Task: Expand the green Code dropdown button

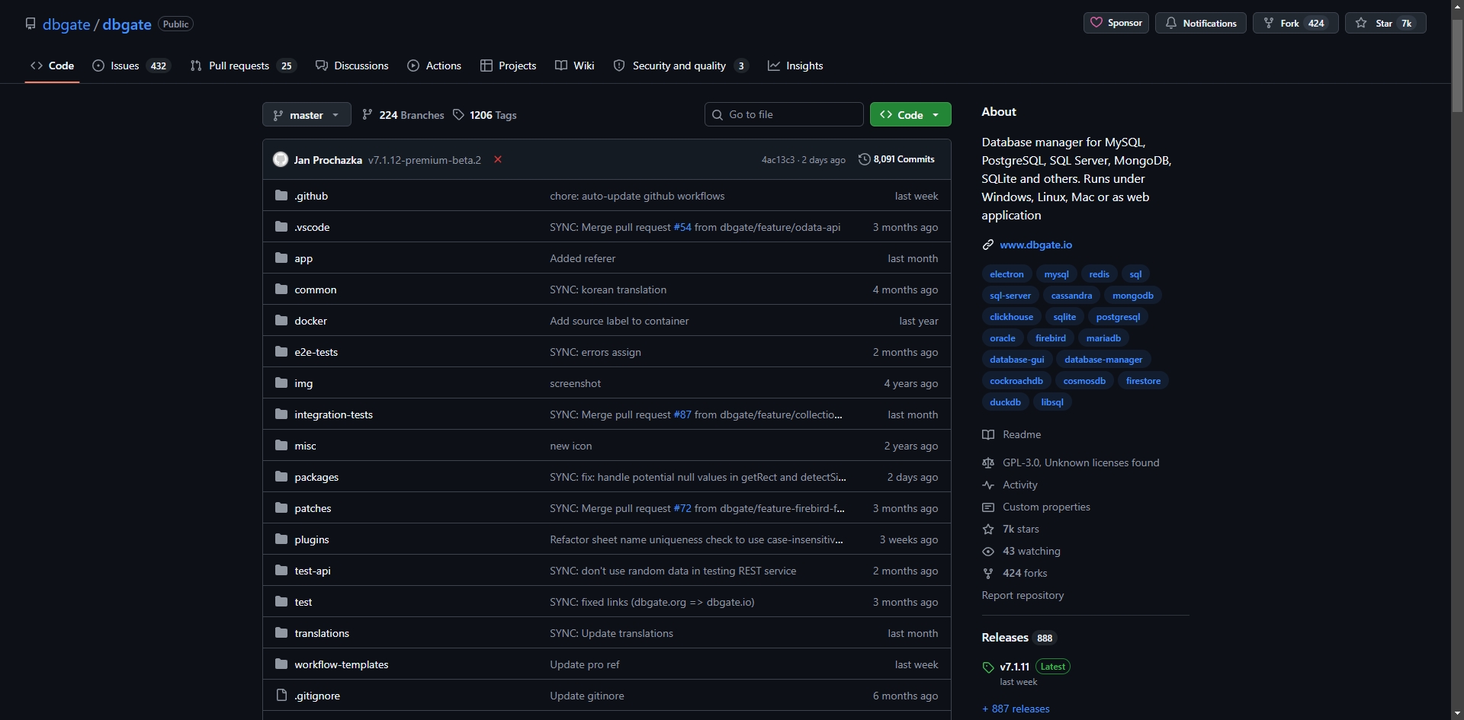Action: point(910,114)
